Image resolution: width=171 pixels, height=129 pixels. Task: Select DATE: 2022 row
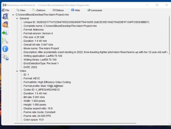coord(30,67)
